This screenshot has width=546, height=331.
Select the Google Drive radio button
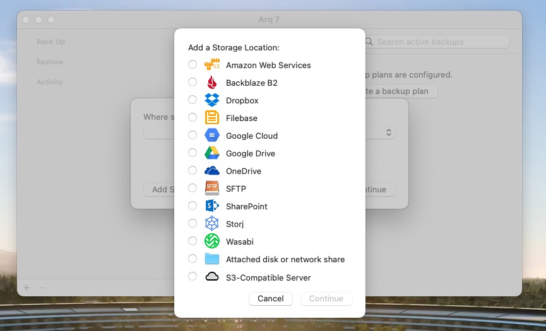pos(193,153)
